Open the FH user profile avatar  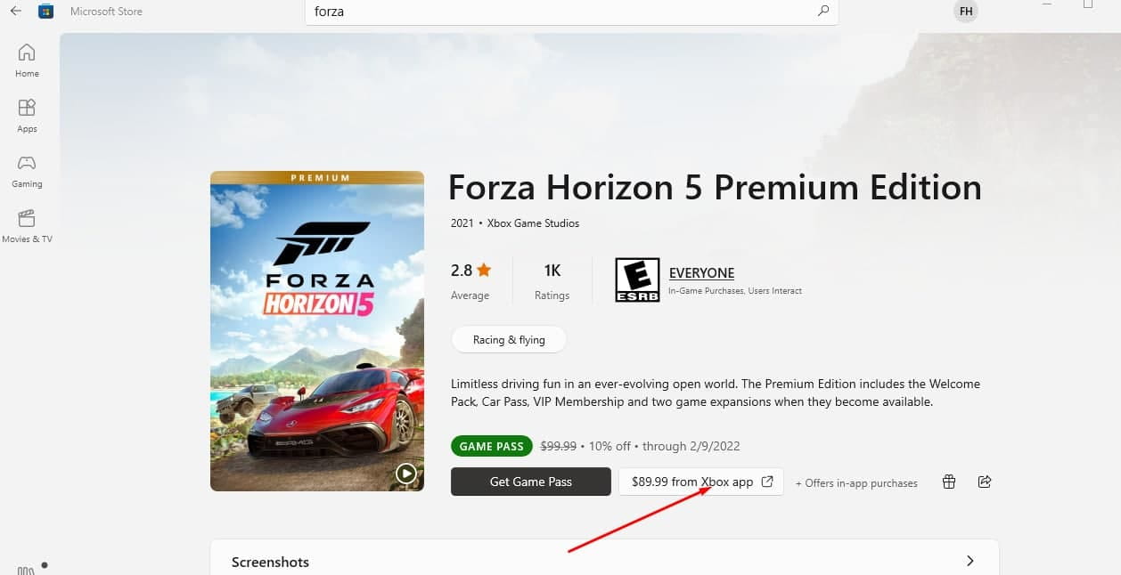[965, 12]
